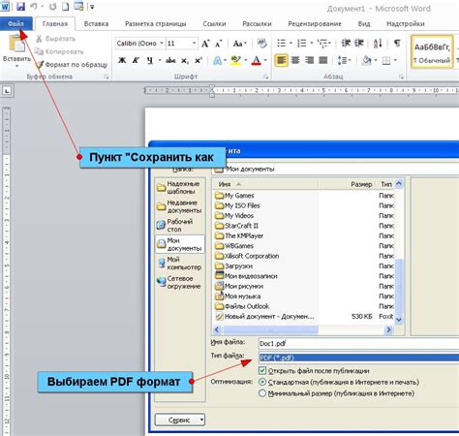Click the Redo icon in quick access toolbar
The height and width of the screenshot is (436, 459).
coord(53,6)
